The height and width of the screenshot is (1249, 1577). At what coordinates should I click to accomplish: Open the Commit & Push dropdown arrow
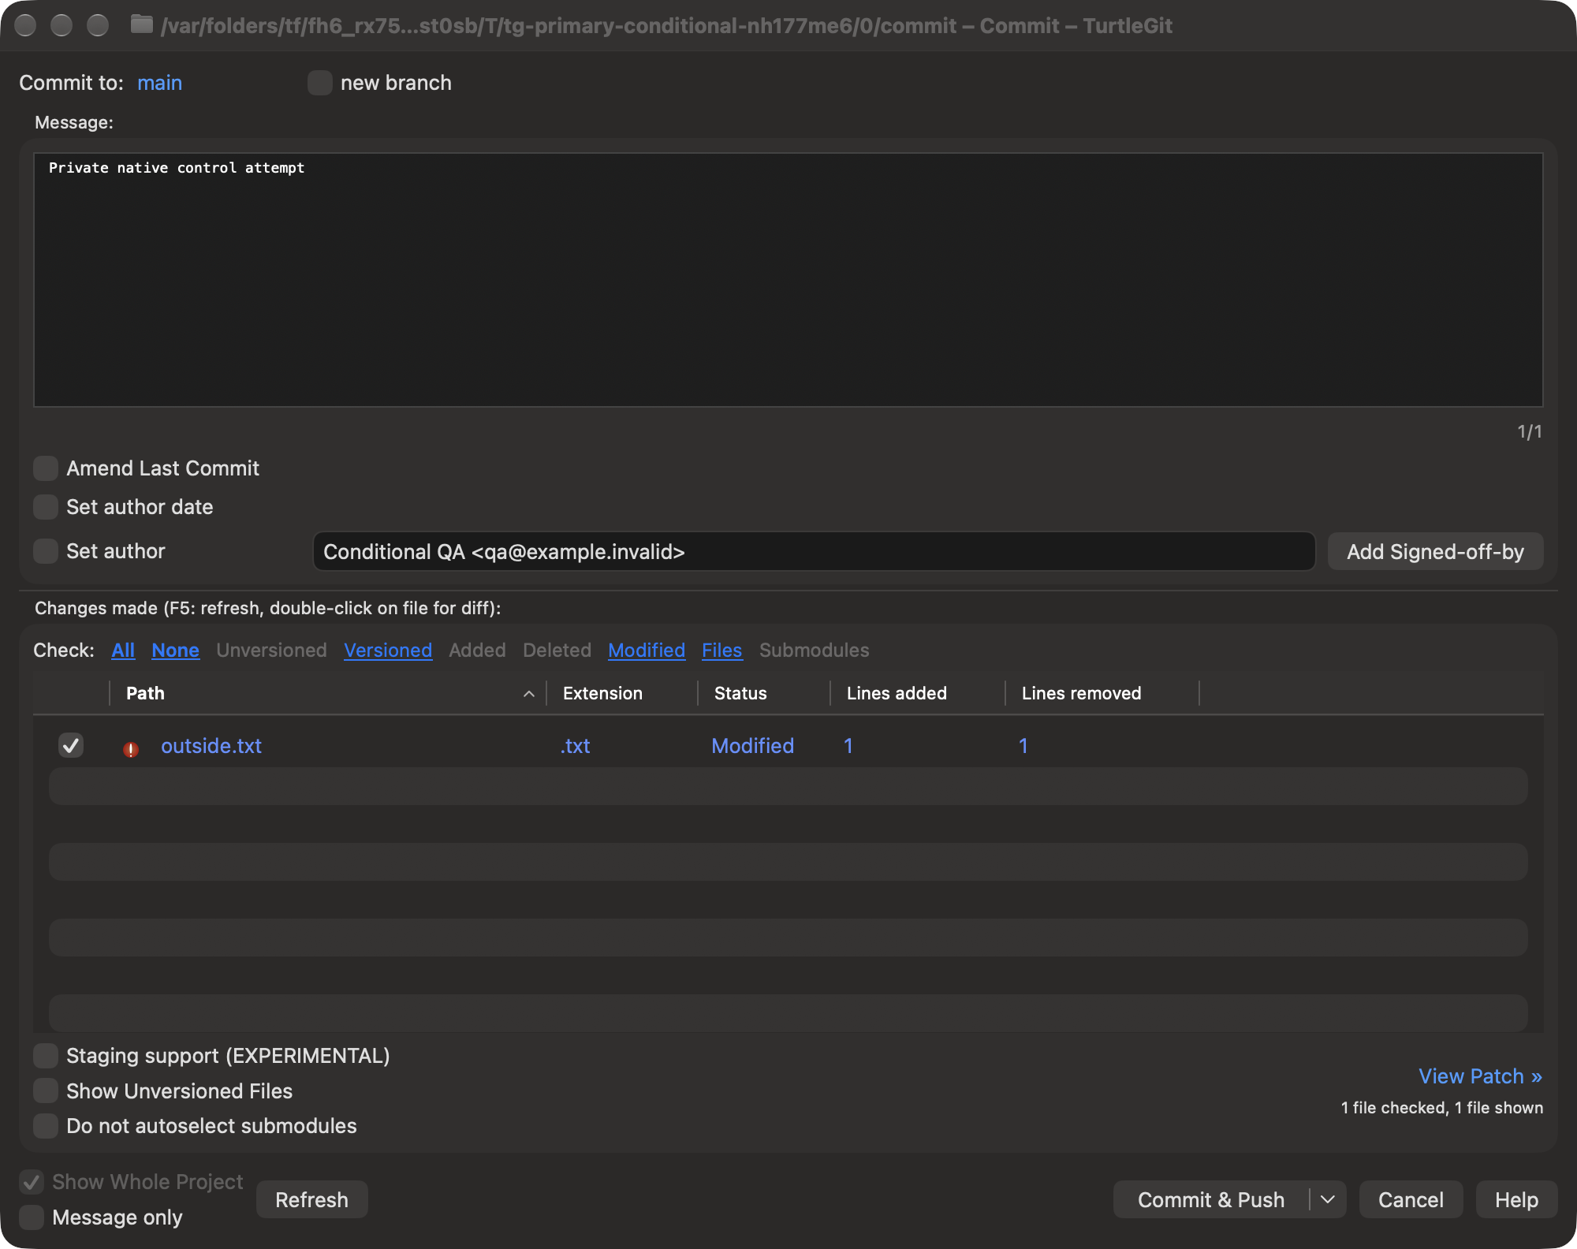(x=1328, y=1199)
